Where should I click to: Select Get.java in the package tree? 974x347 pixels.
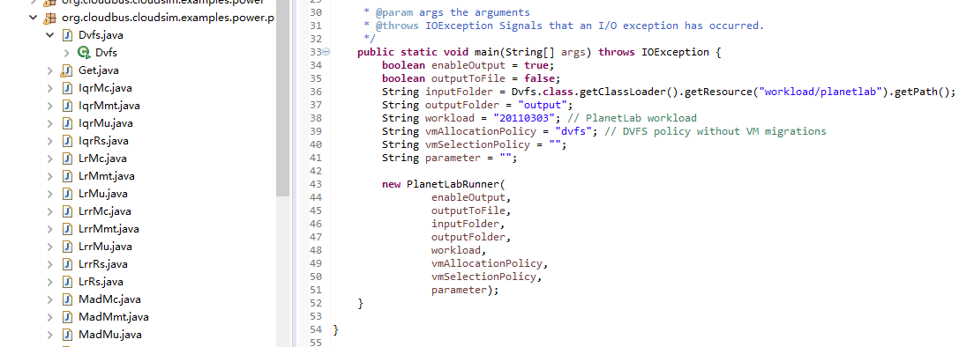pyautogui.click(x=99, y=70)
